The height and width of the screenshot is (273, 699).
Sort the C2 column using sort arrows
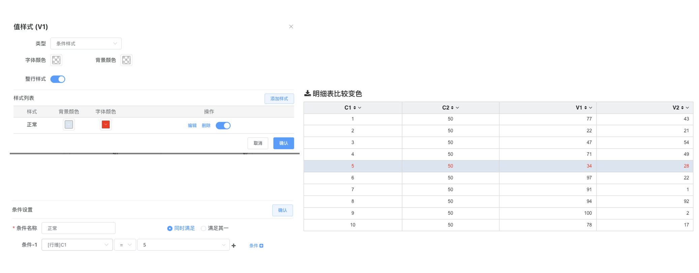coord(452,108)
